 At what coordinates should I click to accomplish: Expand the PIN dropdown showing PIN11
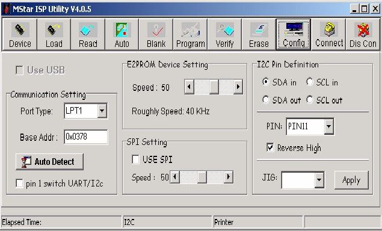point(329,126)
